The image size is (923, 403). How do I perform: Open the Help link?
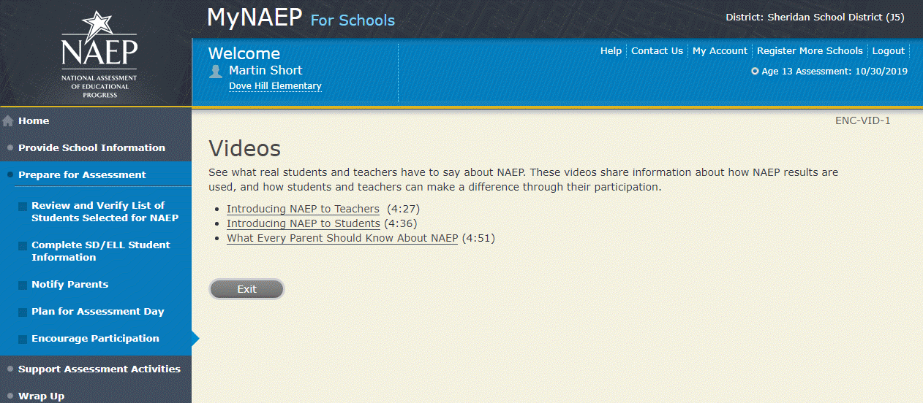611,51
